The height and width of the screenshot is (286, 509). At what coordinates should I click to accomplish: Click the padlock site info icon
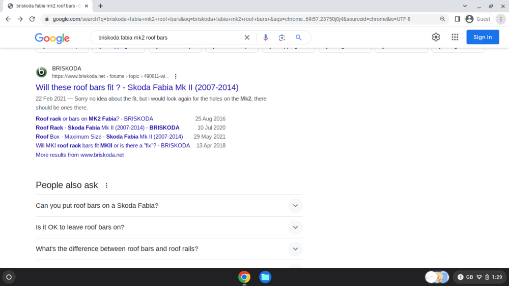[x=47, y=19]
